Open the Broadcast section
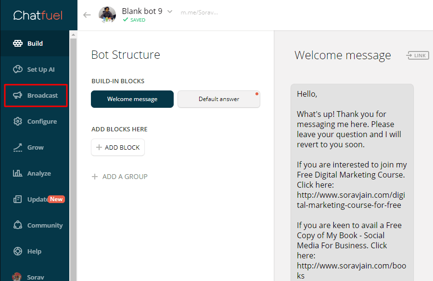Screen dimensions: 433x281 (x=36, y=95)
